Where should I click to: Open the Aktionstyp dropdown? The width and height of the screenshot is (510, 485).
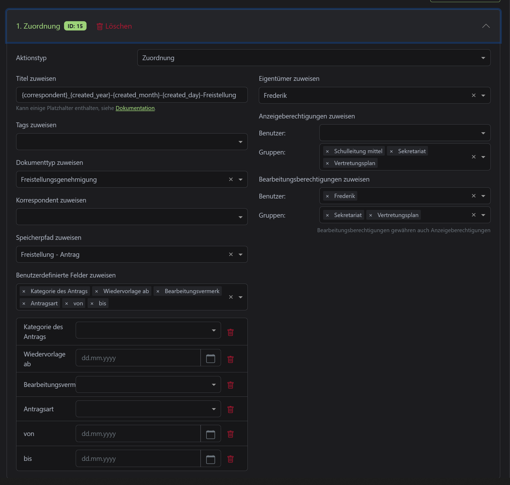314,58
